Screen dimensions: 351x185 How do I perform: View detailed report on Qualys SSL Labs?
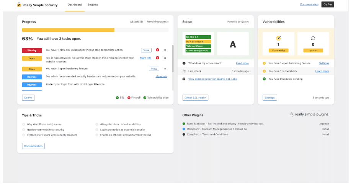point(212,79)
